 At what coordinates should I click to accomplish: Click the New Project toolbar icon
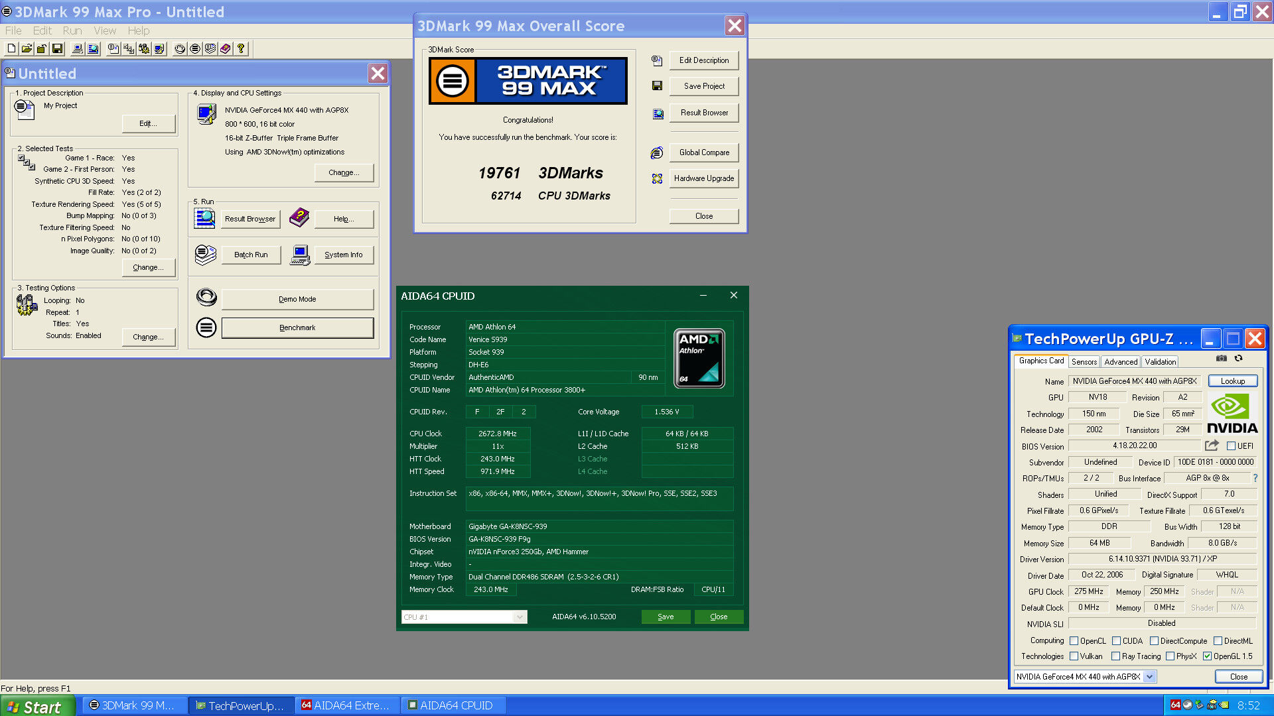(11, 48)
